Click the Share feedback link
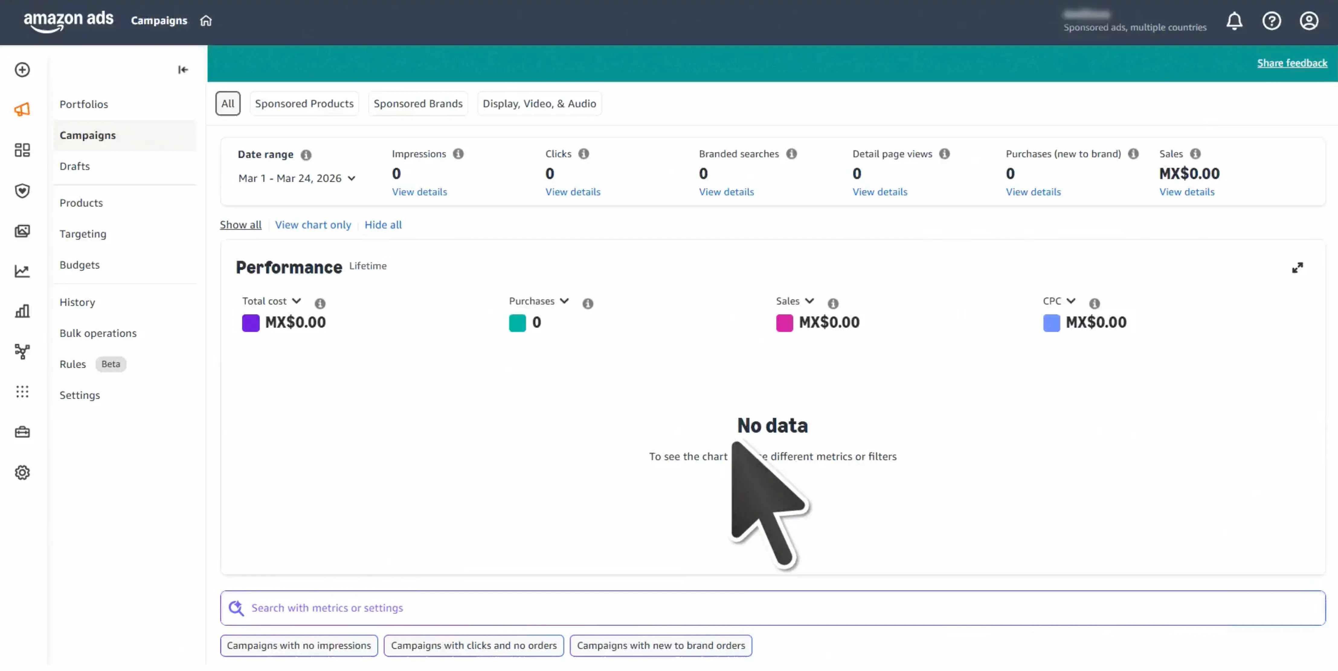The width and height of the screenshot is (1338, 671). click(1292, 63)
